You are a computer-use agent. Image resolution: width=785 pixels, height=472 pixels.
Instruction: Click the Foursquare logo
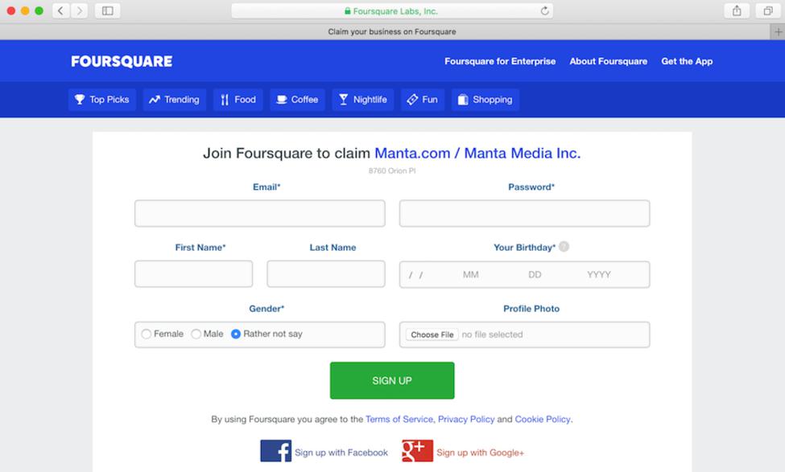122,61
